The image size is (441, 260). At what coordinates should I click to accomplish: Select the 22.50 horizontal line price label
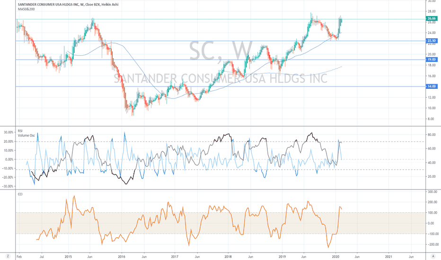(432, 41)
